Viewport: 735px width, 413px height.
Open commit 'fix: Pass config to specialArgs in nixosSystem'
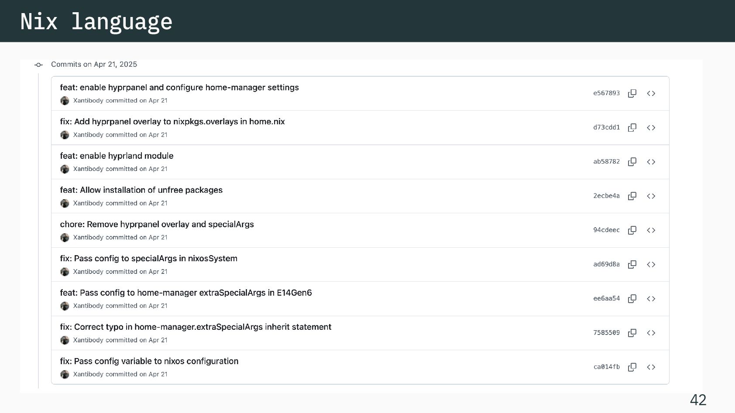pyautogui.click(x=149, y=259)
